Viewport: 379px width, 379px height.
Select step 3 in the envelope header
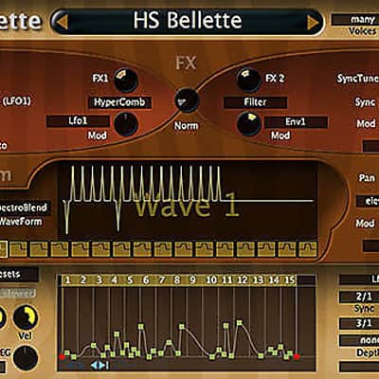[x=99, y=280]
